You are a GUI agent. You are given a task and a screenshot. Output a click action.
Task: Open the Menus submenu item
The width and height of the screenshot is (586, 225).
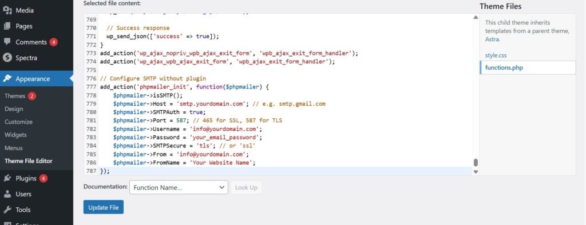click(x=14, y=148)
